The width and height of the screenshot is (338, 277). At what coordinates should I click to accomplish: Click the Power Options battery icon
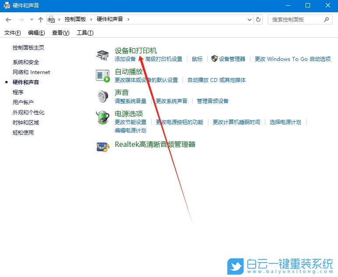pos(102,117)
